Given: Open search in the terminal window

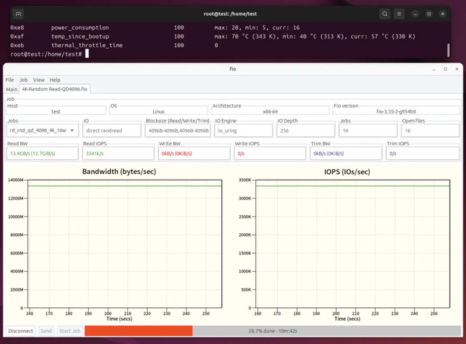Looking at the screenshot, I should coord(384,14).
